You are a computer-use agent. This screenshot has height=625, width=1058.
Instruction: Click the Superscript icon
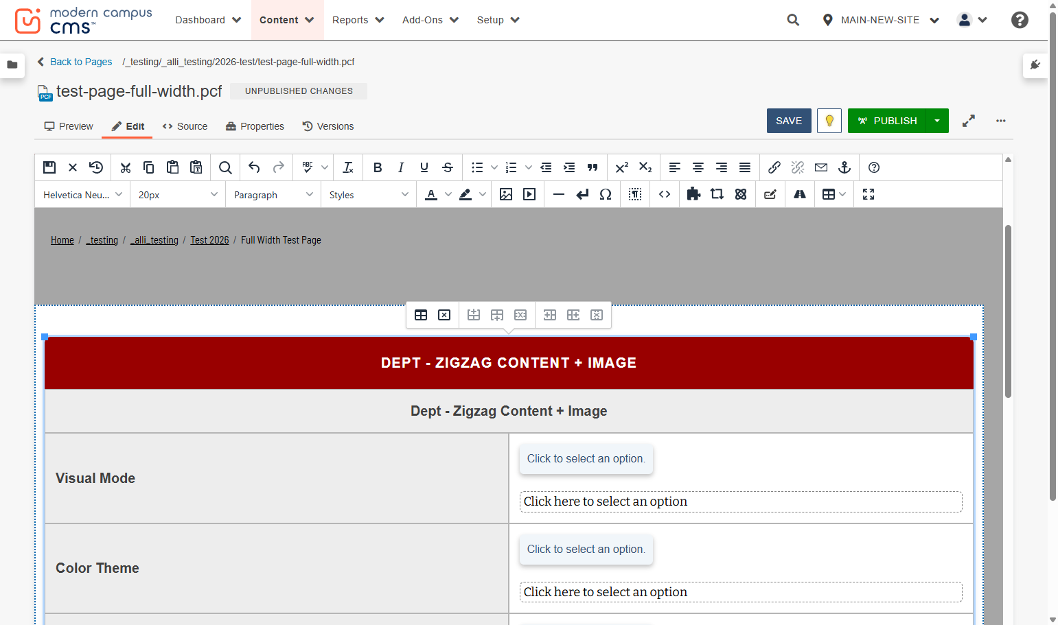tap(622, 167)
